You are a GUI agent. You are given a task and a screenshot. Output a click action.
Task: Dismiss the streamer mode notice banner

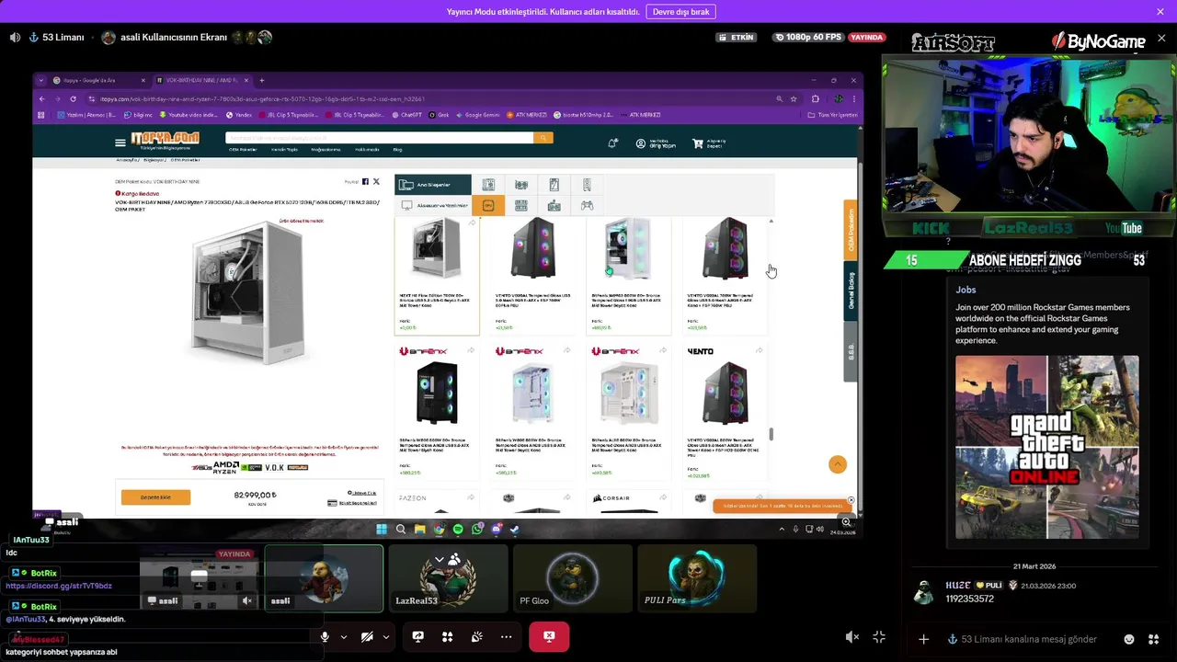click(x=1160, y=12)
